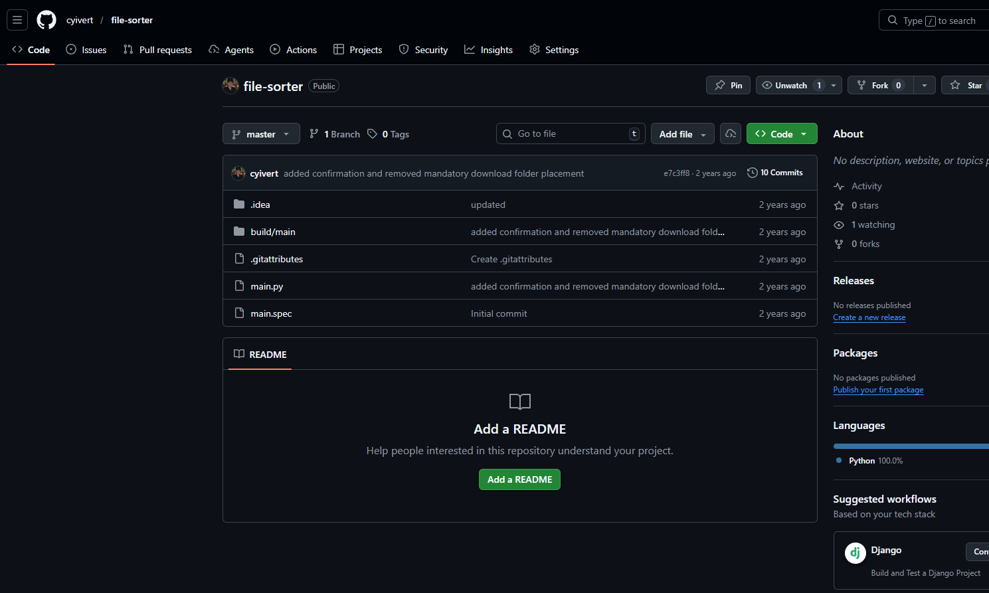Click the hamburger navigation menu icon
The height and width of the screenshot is (593, 989).
tap(17, 20)
